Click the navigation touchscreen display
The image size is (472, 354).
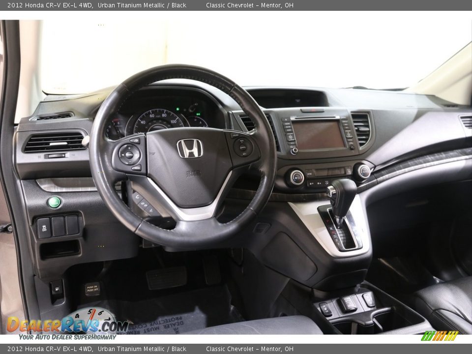(318, 135)
